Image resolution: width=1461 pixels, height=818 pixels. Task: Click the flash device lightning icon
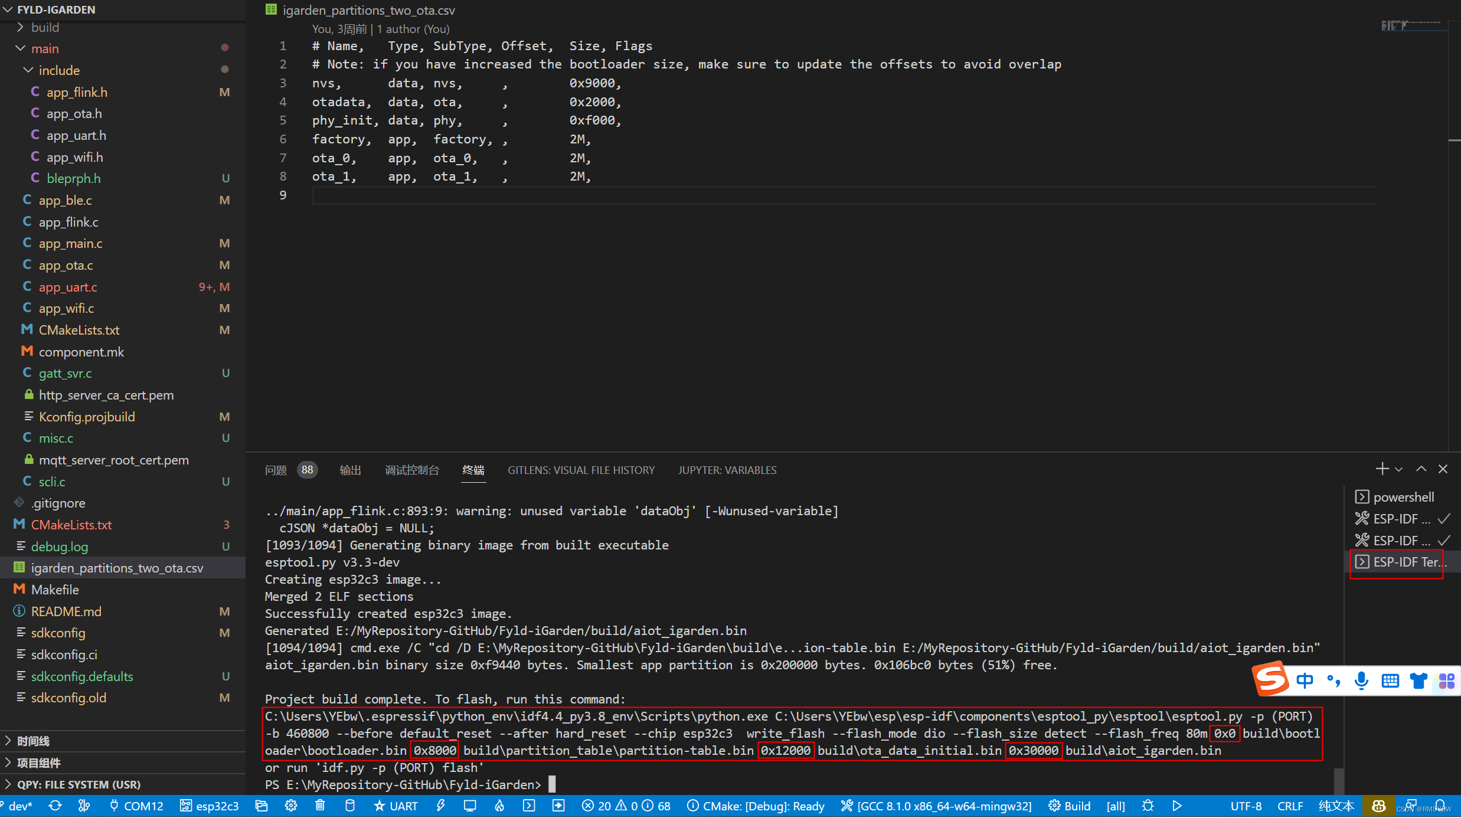tap(440, 806)
